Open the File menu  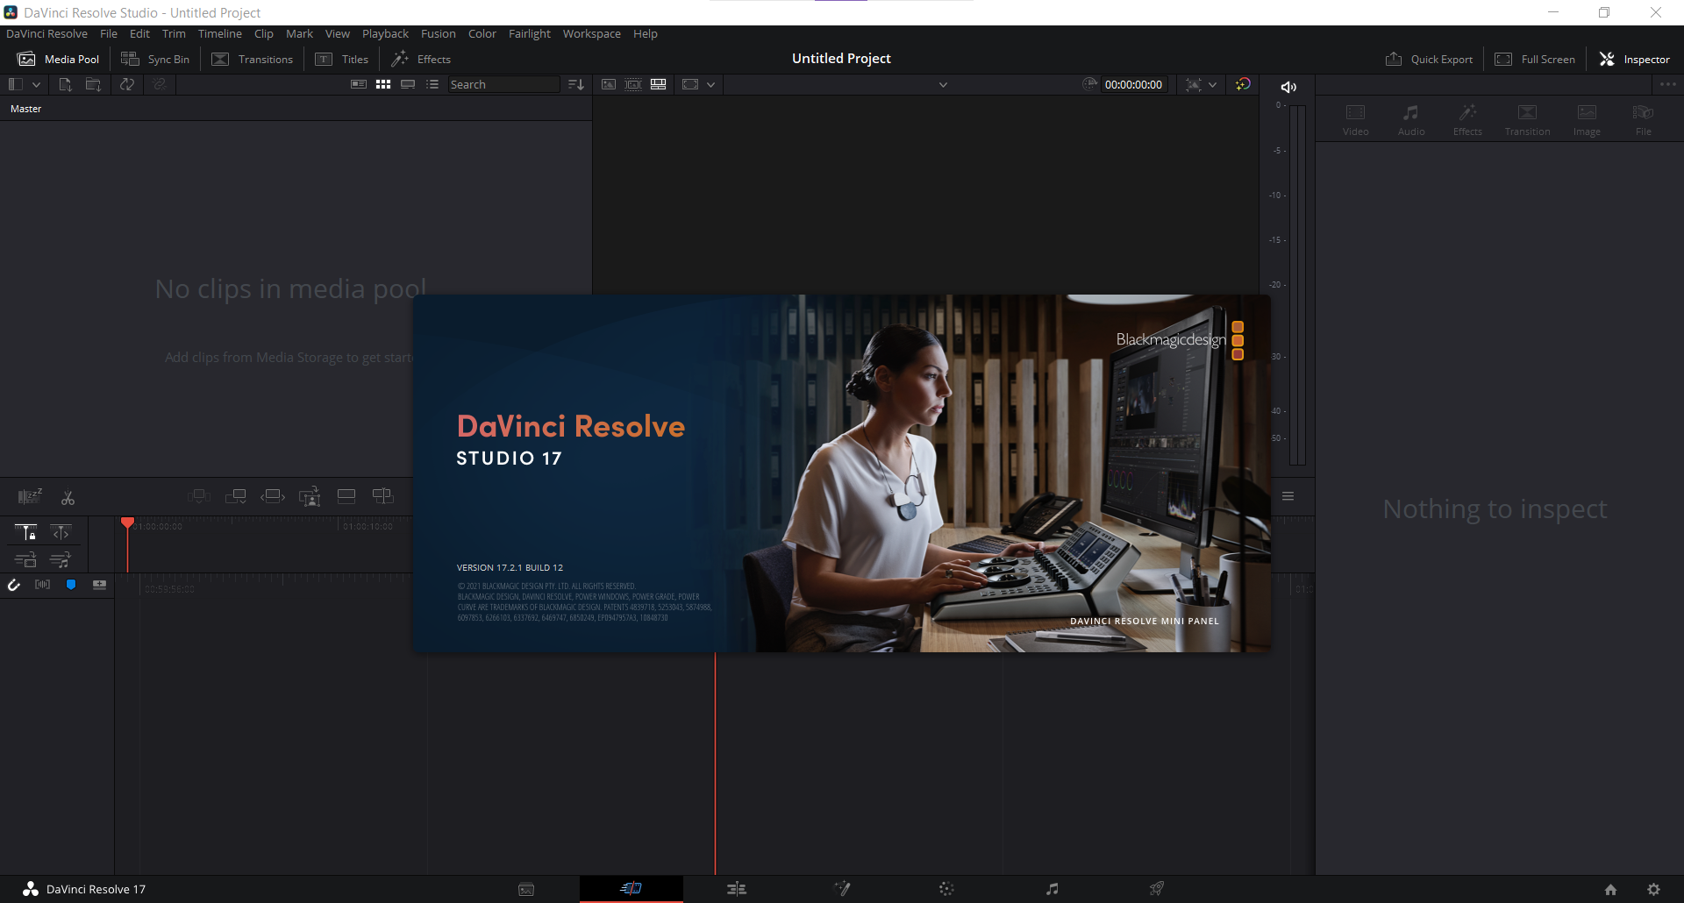coord(109,33)
